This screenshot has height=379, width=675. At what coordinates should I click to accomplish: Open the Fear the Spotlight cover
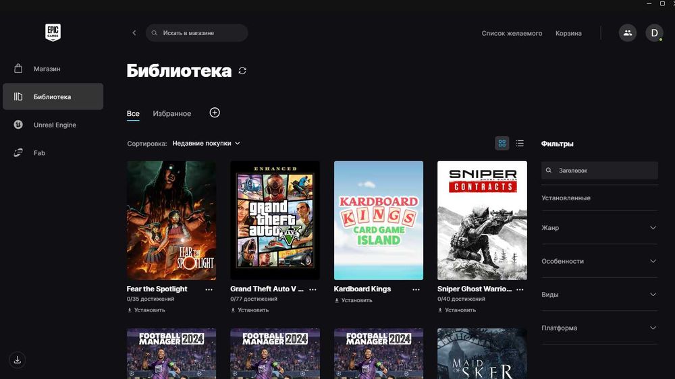(171, 221)
